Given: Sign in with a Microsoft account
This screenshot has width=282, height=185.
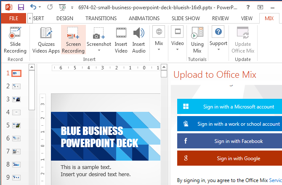Looking at the screenshot, I should (x=229, y=106).
